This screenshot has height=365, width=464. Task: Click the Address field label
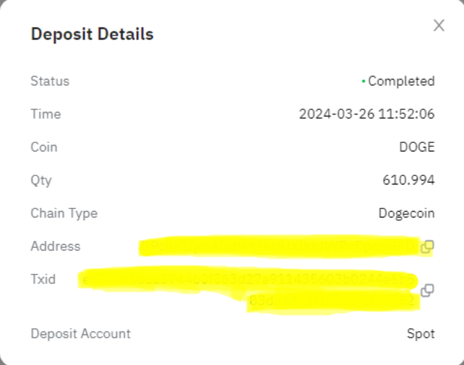[56, 246]
